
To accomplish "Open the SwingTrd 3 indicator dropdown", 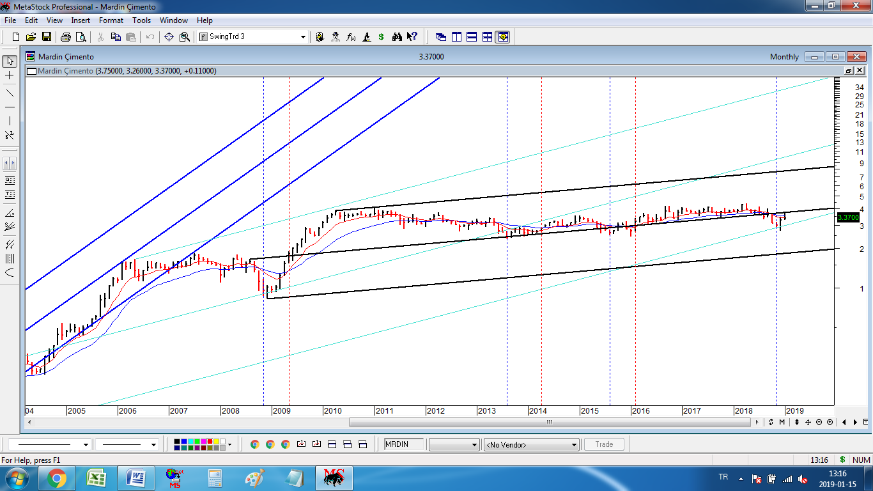I will coord(303,37).
